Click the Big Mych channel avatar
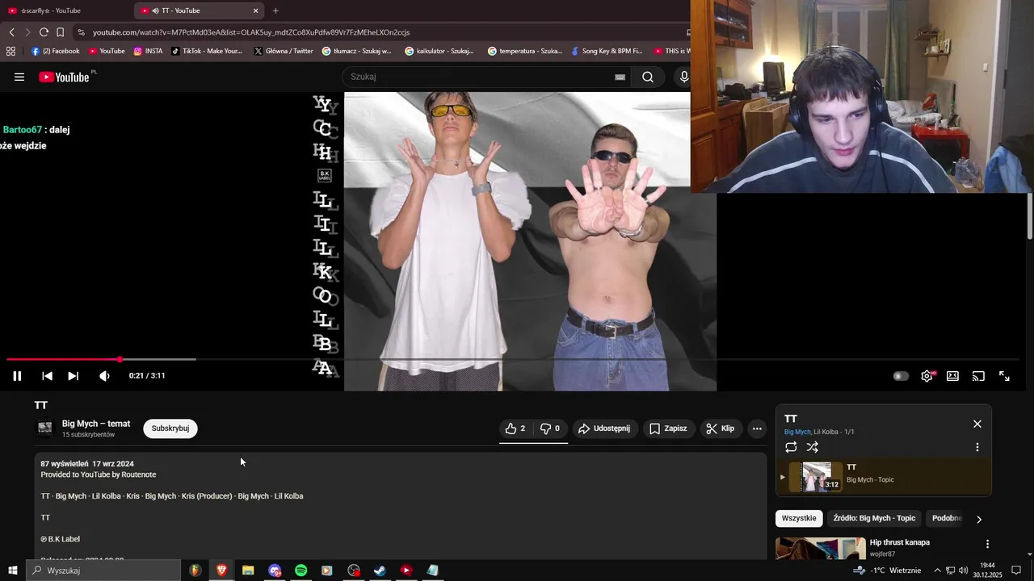Image resolution: width=1034 pixels, height=581 pixels. (45, 428)
